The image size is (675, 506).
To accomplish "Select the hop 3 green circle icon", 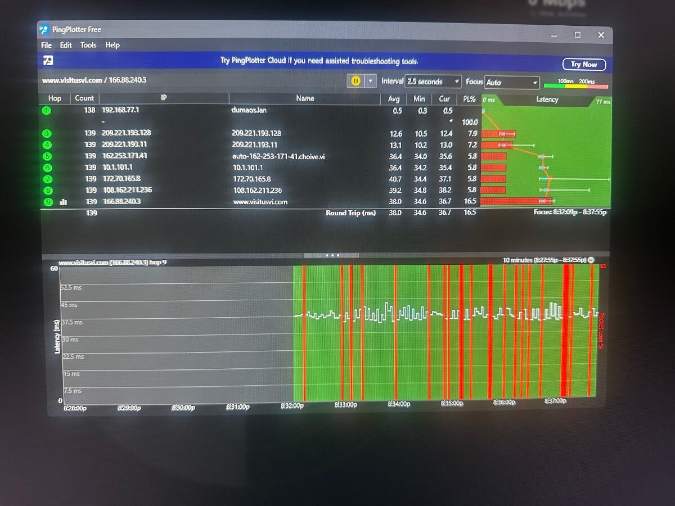I will [x=47, y=133].
